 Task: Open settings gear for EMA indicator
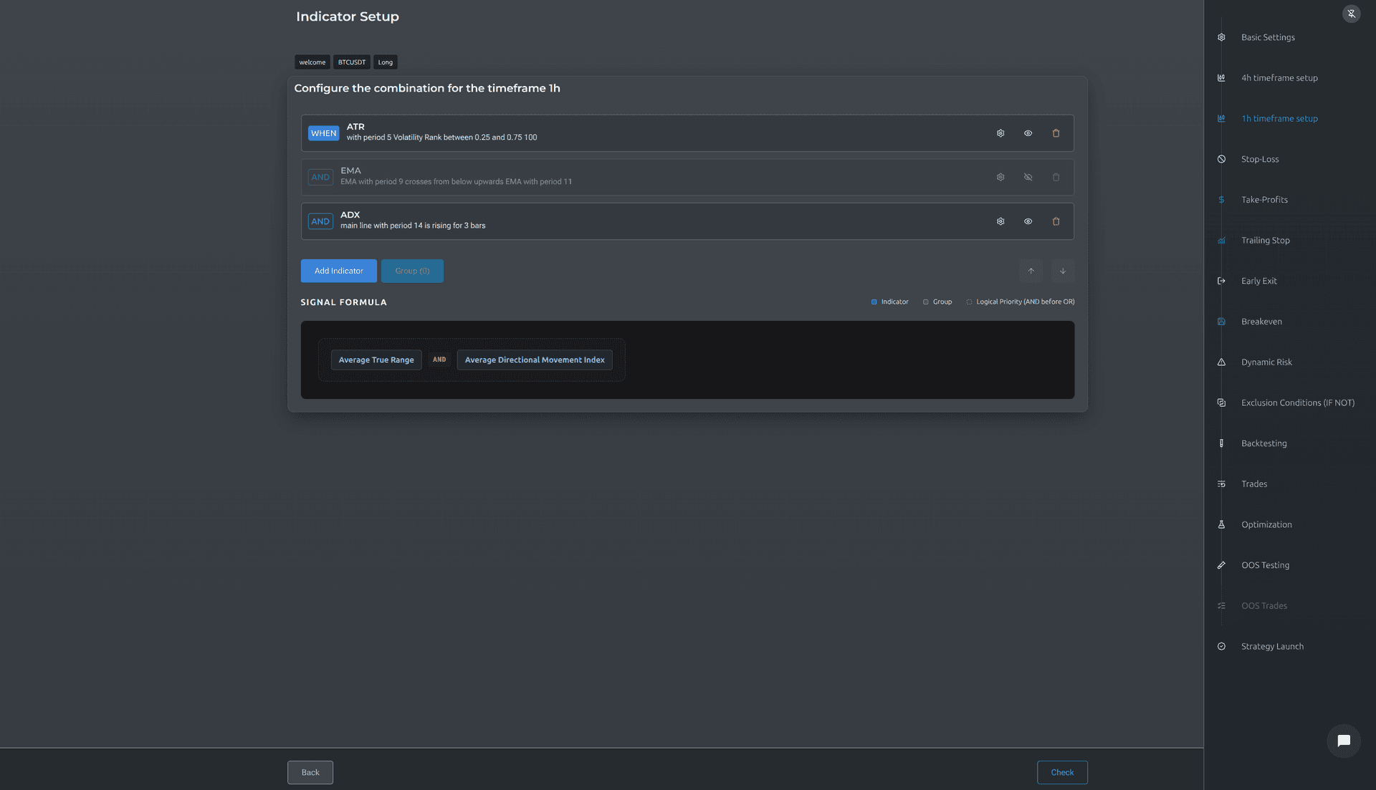tap(1000, 177)
